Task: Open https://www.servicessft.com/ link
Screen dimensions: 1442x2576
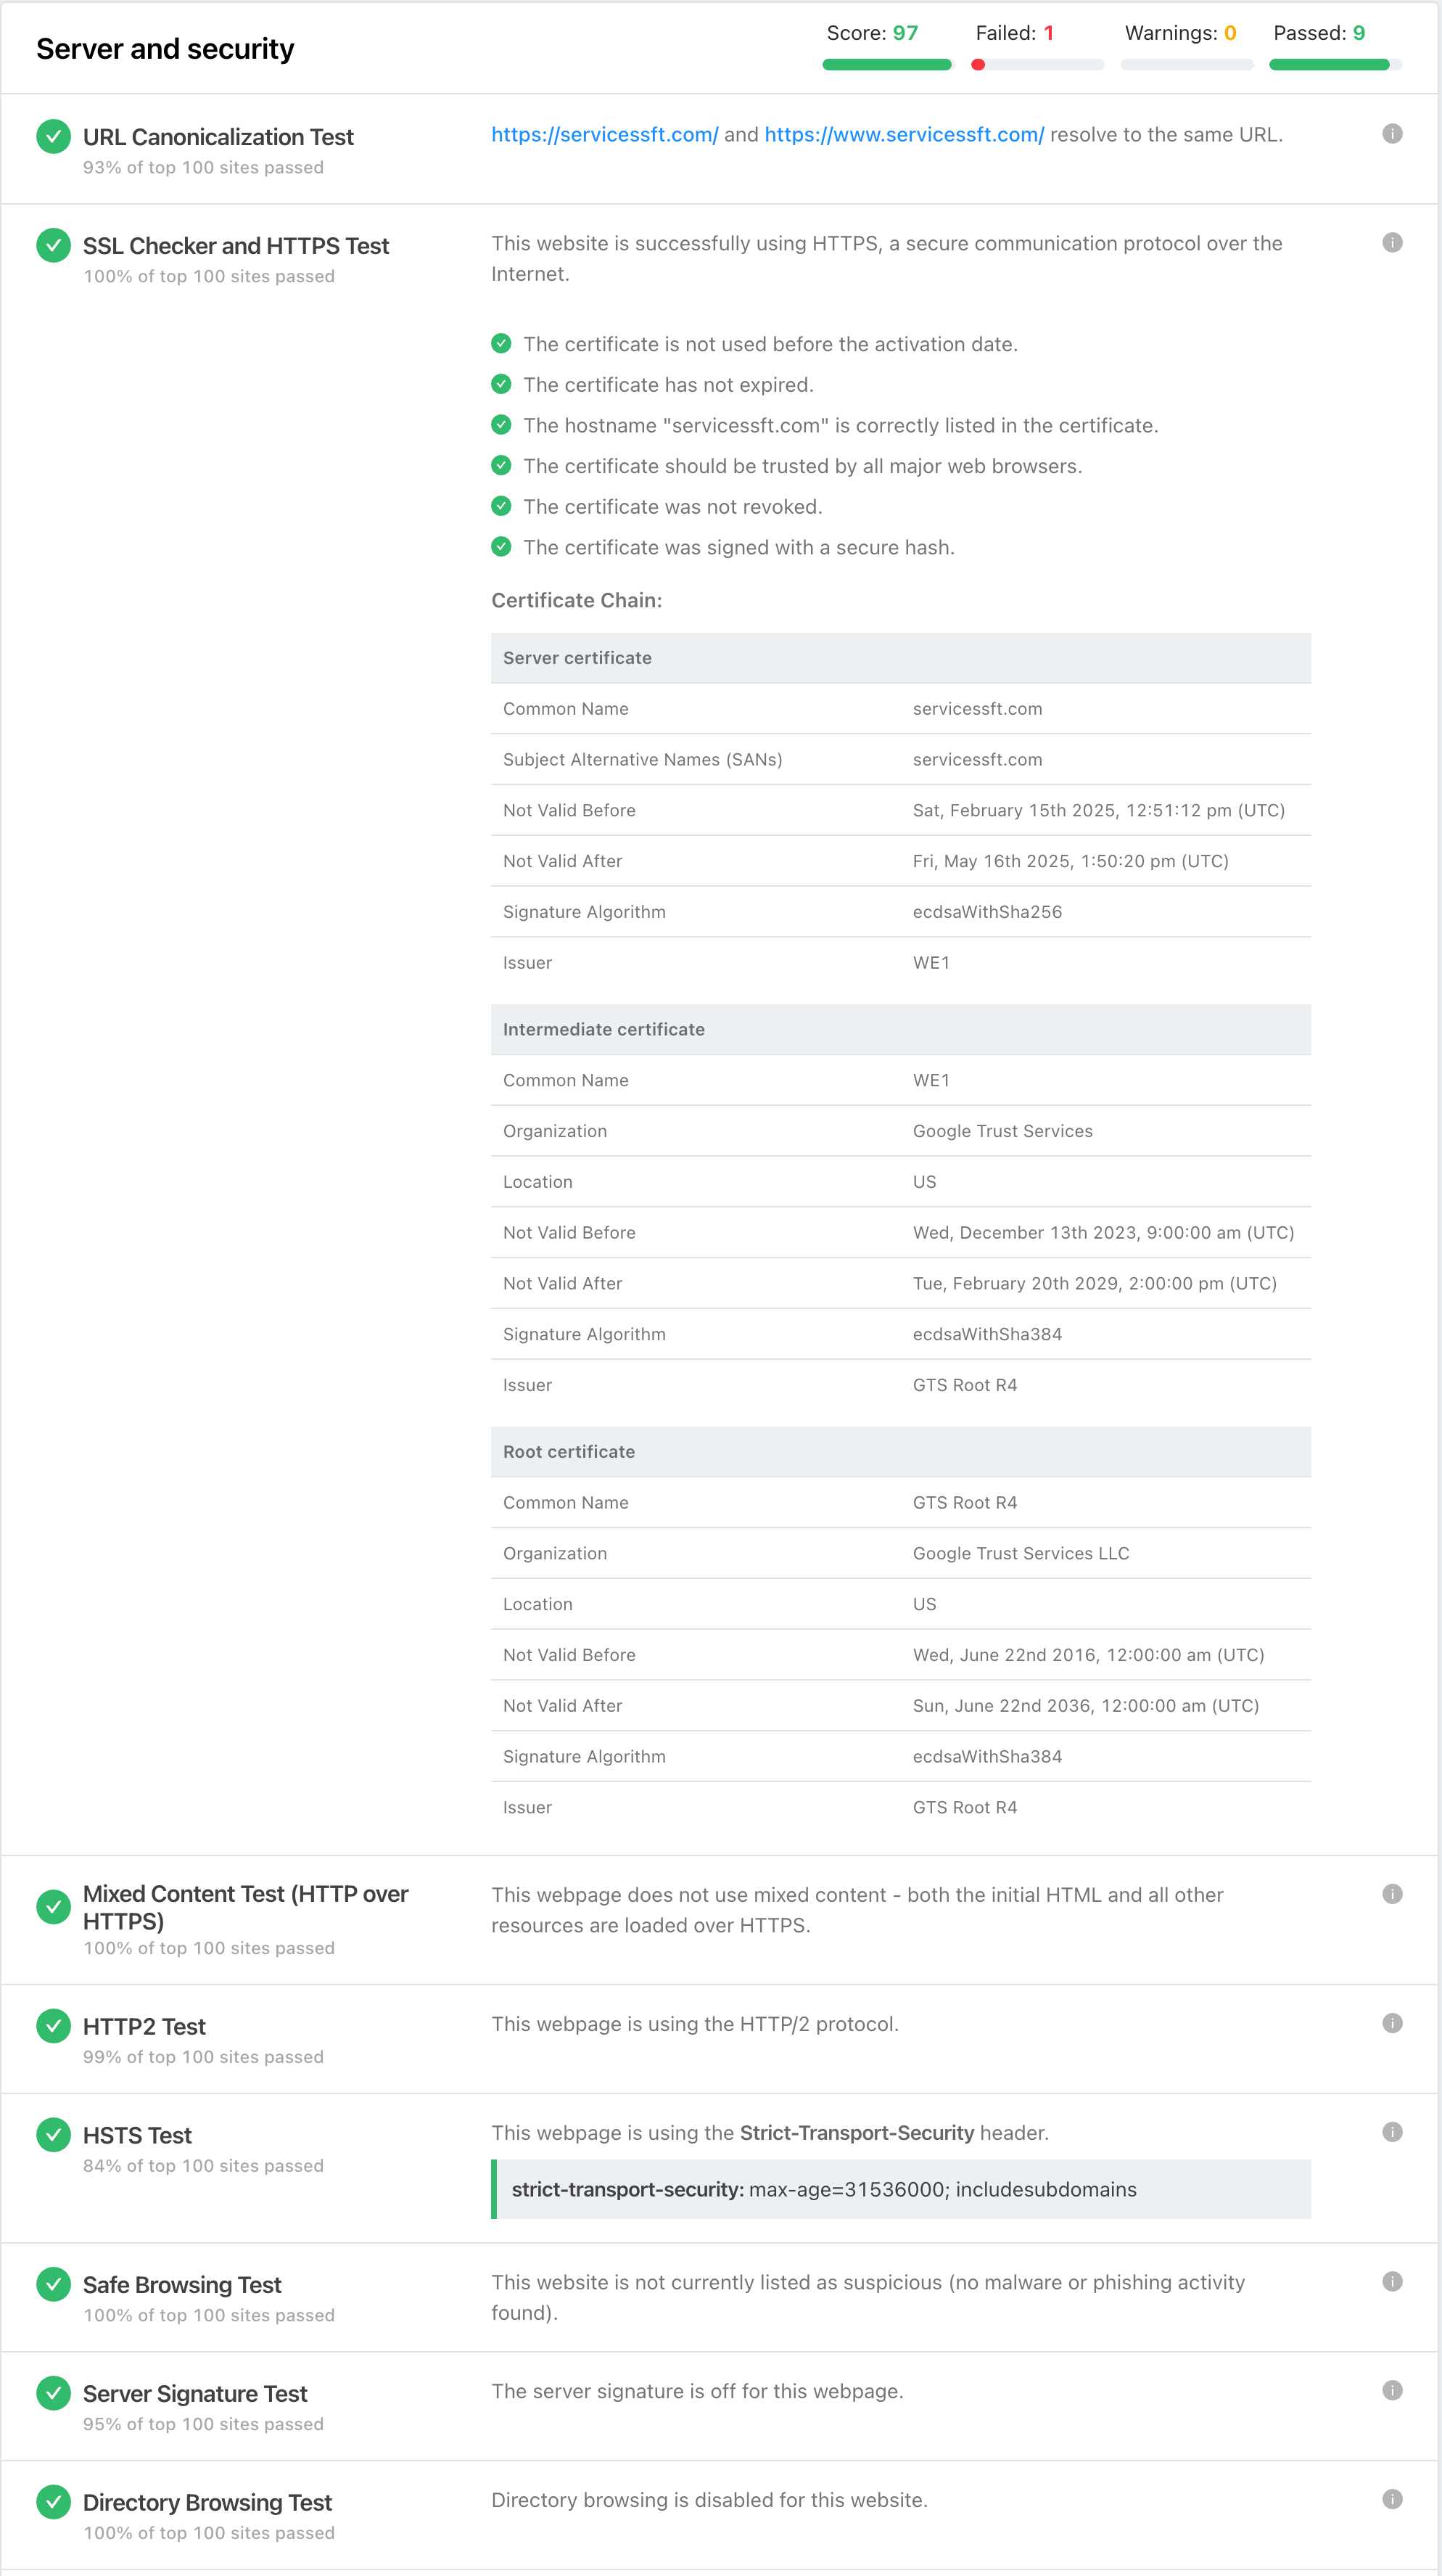Action: click(x=905, y=135)
